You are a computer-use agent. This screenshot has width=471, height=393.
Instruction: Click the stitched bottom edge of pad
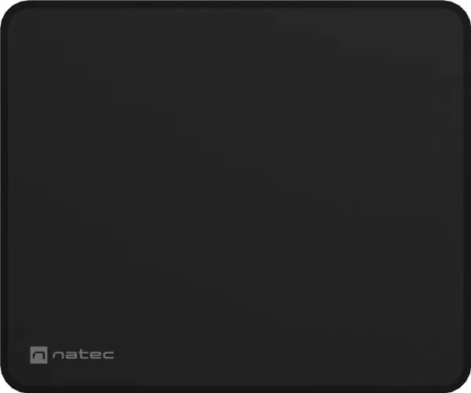click(x=235, y=389)
